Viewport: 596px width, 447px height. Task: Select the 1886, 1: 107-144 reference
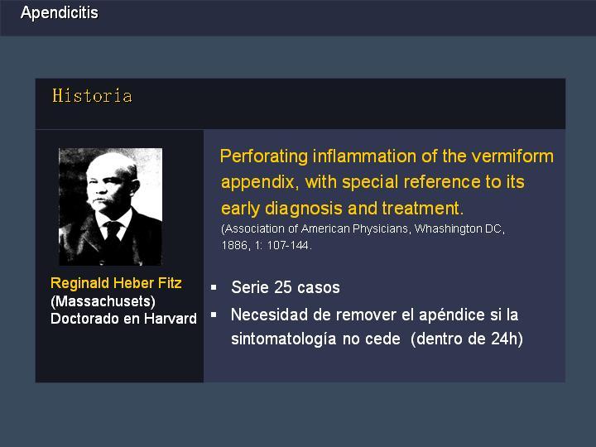click(x=267, y=246)
